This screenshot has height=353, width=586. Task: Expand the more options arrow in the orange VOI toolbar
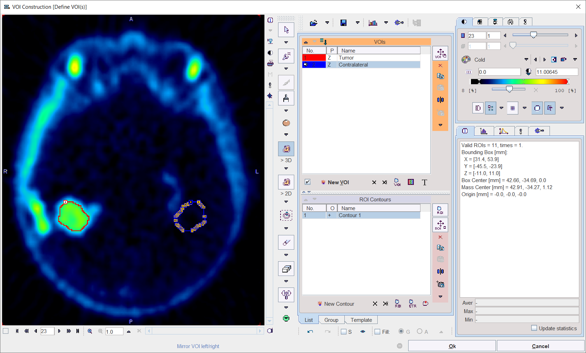click(440, 125)
